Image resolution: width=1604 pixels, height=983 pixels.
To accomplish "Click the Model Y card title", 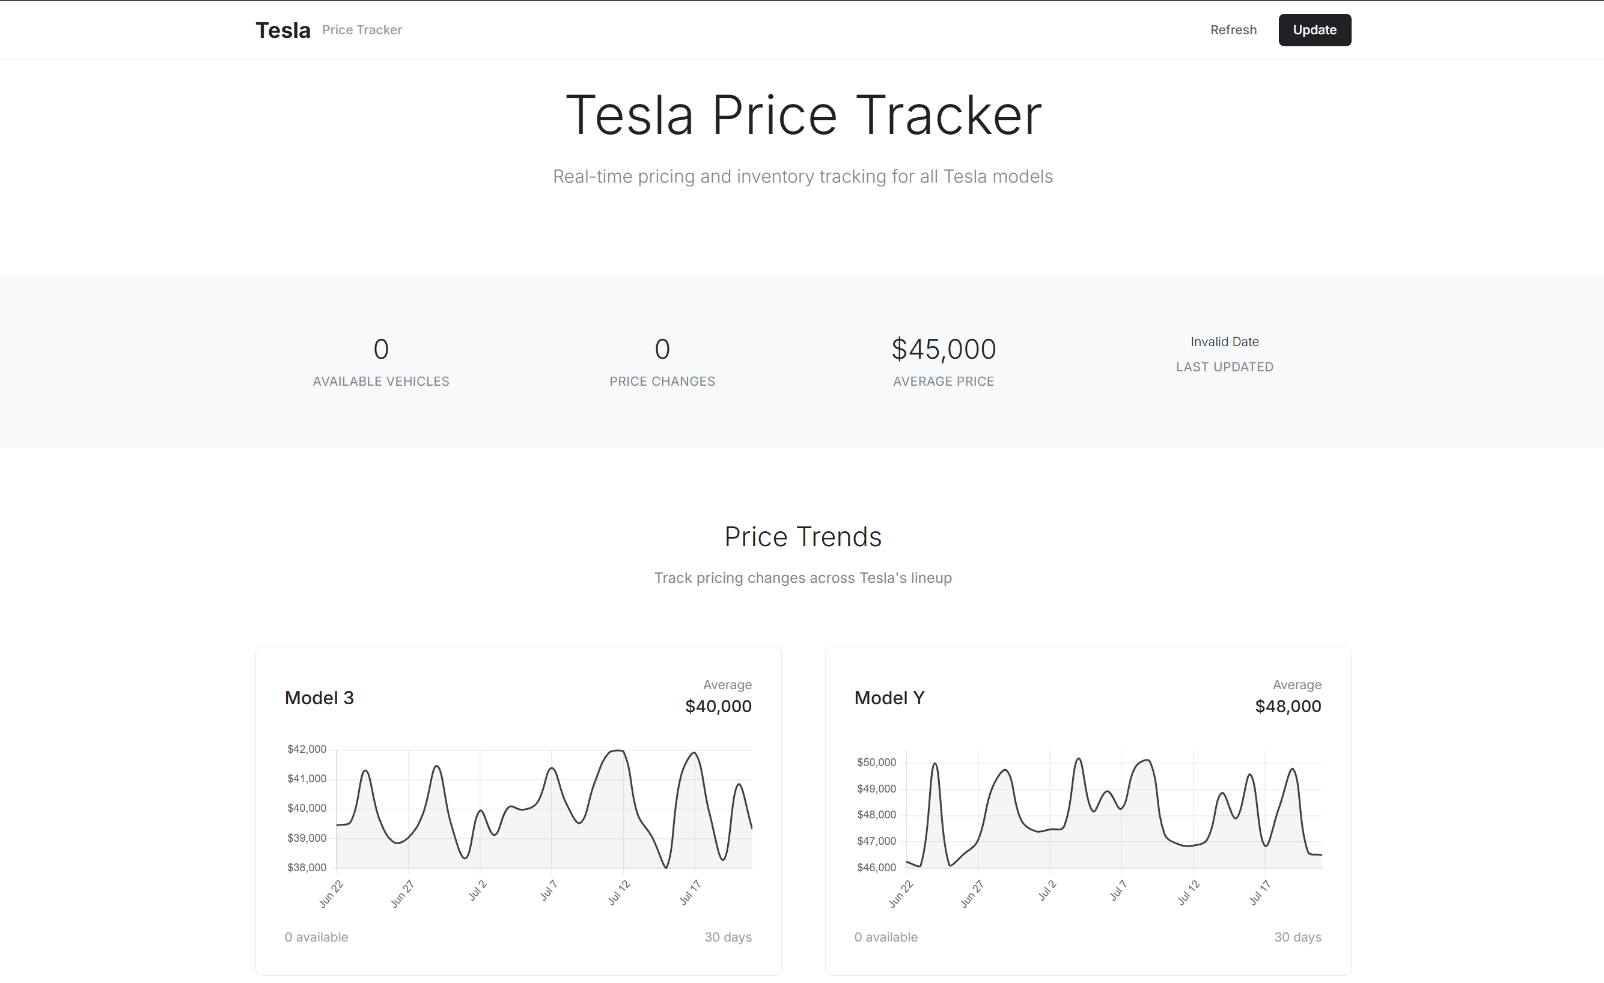I will click(889, 698).
